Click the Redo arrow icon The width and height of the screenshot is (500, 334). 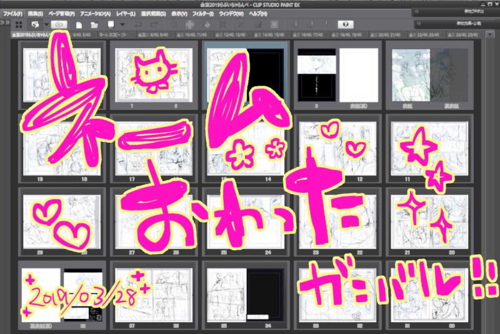click(154, 24)
